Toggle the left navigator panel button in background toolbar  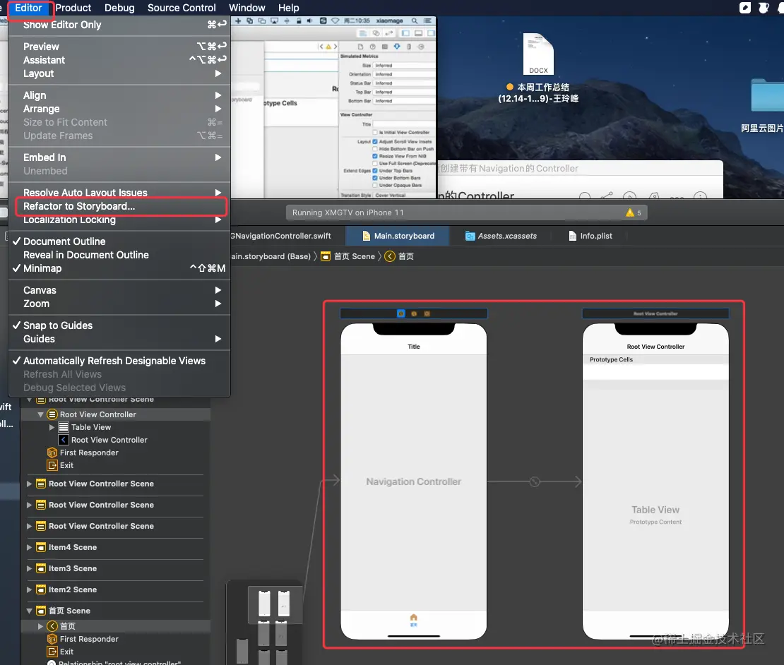pyautogui.click(x=405, y=33)
